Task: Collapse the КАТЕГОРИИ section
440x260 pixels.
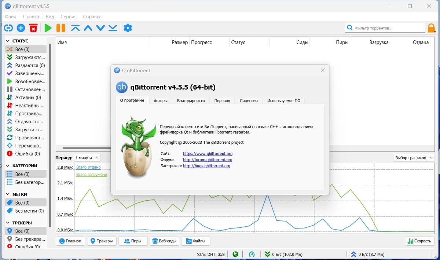Action: (8, 166)
